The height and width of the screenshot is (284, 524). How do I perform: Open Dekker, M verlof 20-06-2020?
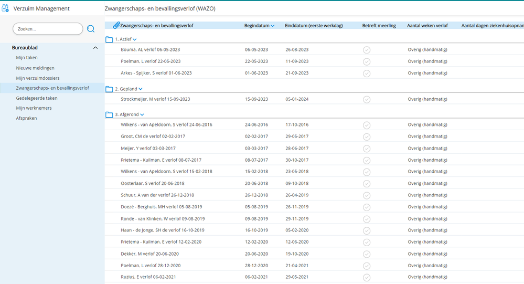tap(149, 254)
